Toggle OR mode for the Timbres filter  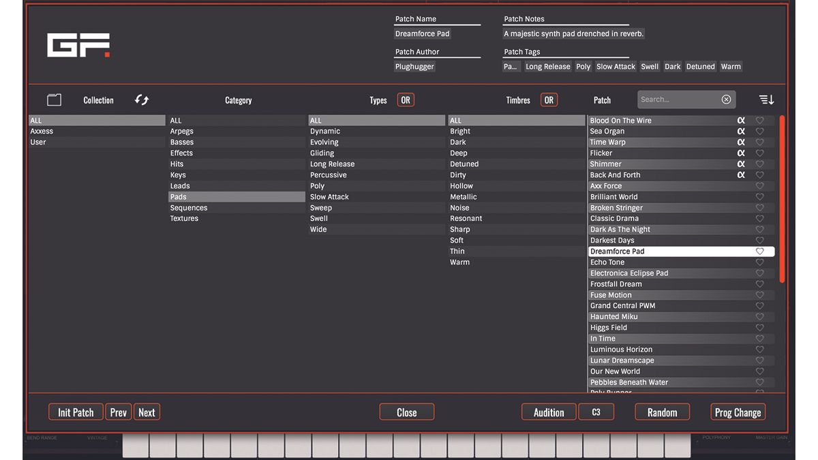tap(549, 99)
